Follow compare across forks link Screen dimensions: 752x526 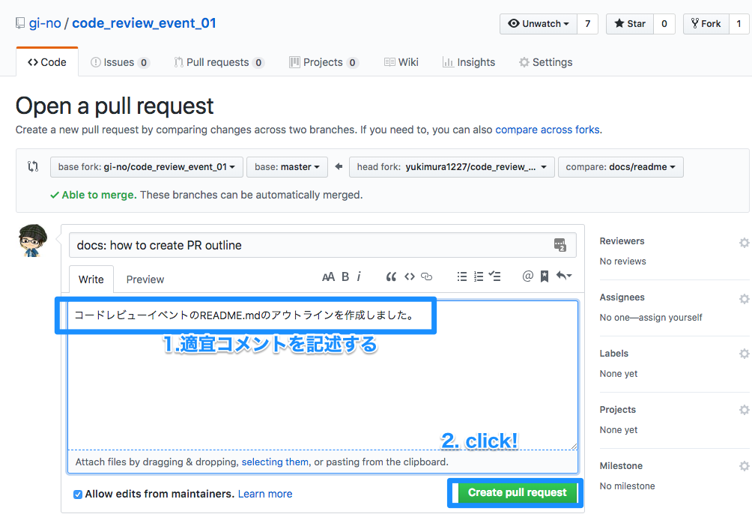click(x=548, y=130)
